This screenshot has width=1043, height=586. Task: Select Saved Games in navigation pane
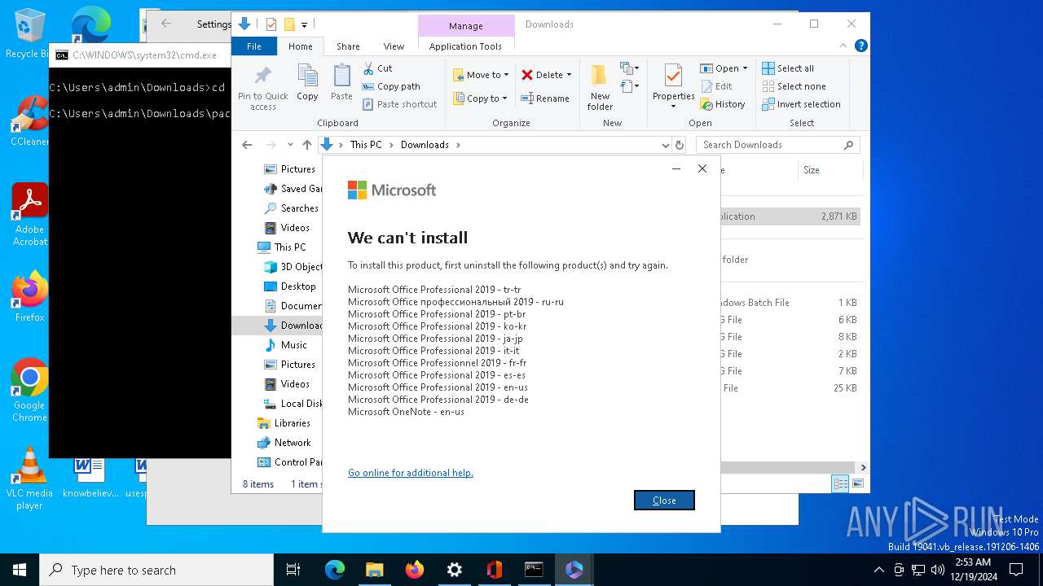pyautogui.click(x=293, y=189)
